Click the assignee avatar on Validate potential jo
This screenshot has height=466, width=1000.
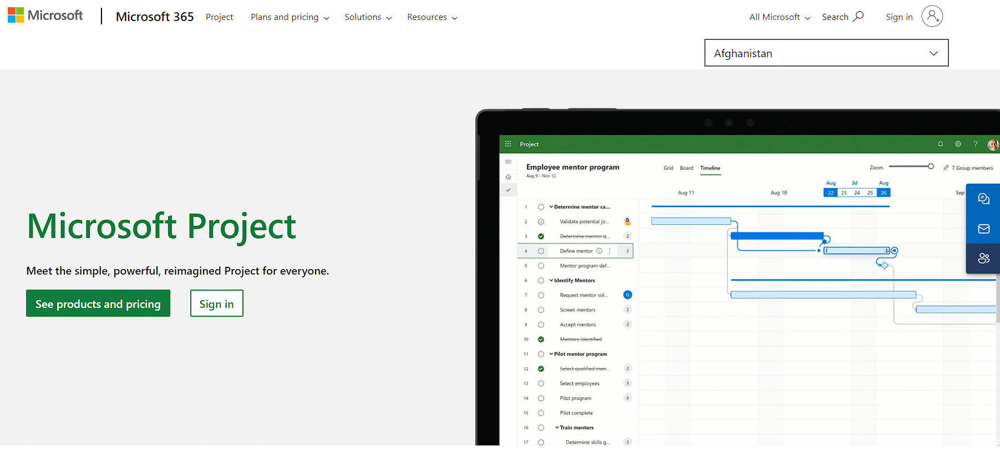(628, 221)
